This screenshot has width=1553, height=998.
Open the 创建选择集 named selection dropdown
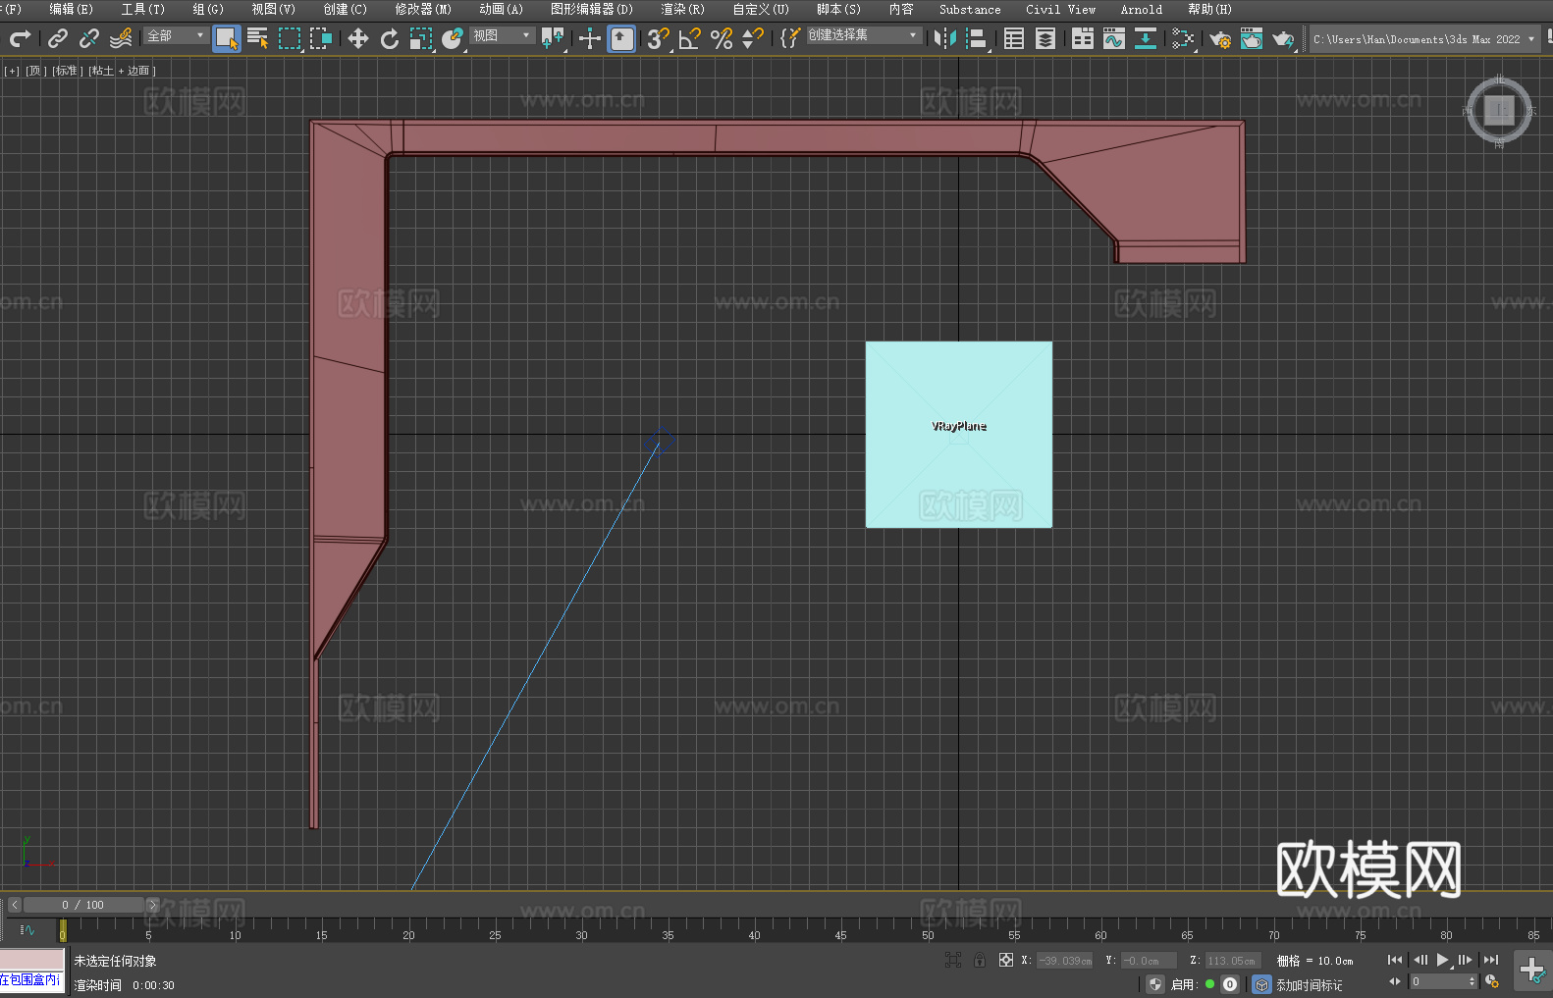pyautogui.click(x=863, y=35)
